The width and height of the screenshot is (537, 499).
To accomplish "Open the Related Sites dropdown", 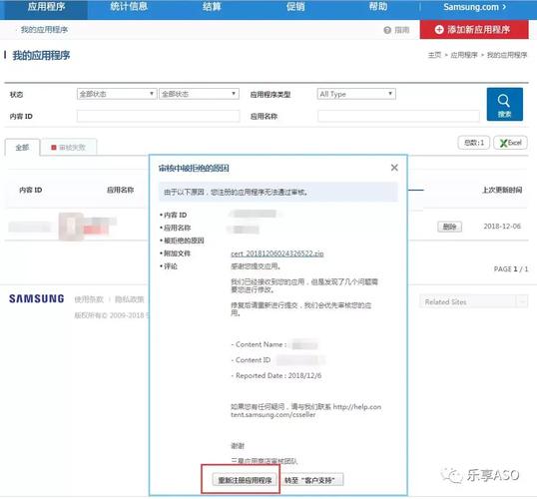I will coord(473,301).
